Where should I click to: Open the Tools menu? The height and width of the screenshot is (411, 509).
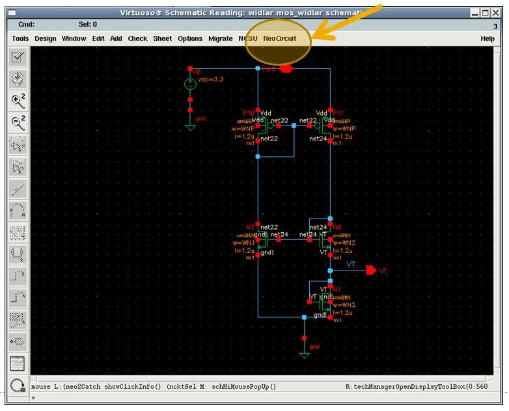pyautogui.click(x=20, y=38)
